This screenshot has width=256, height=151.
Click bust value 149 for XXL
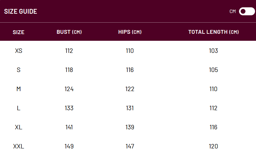pos(69,146)
